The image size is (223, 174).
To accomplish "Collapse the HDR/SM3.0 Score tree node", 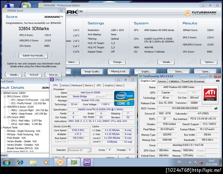I will pos(5,107).
